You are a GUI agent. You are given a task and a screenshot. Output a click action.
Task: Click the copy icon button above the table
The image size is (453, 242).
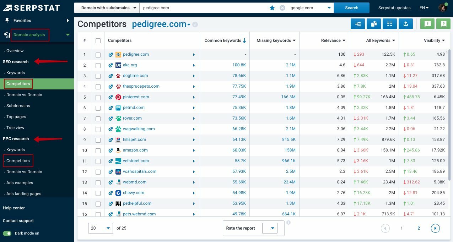[x=374, y=24]
